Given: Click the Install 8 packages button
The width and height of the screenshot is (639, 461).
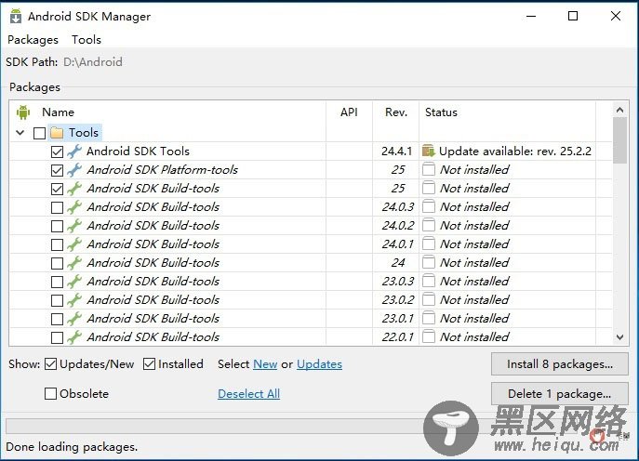Looking at the screenshot, I should 560,364.
